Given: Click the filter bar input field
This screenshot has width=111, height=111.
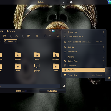Looking at the screenshot, I should tap(30, 86).
